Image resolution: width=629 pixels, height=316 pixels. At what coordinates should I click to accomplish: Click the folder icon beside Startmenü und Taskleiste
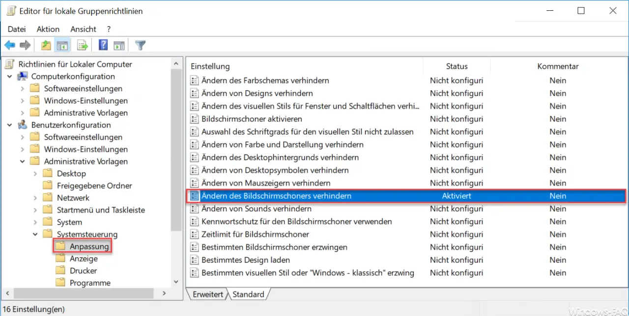click(x=48, y=210)
